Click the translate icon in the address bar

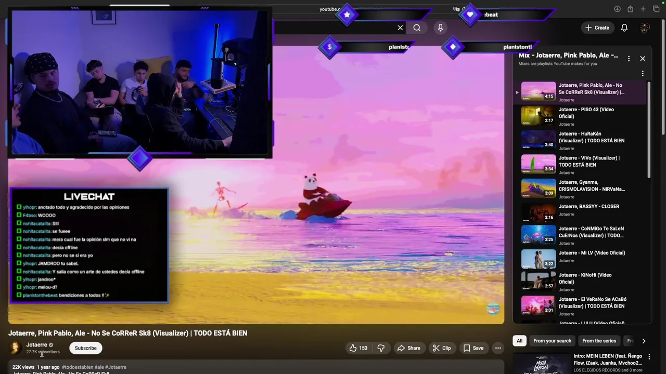pos(456,9)
